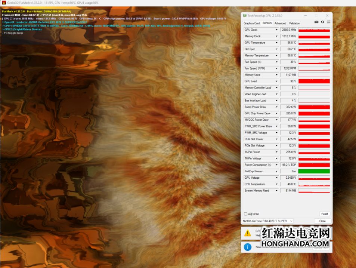The width and height of the screenshot is (356, 268).
Task: Click the F1: toggle help text in FurMark
Action: pos(13,33)
